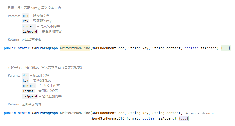Viewport: 235px width, 126px height.
Task: Click the boolean keyword in first signature
Action: (191, 48)
